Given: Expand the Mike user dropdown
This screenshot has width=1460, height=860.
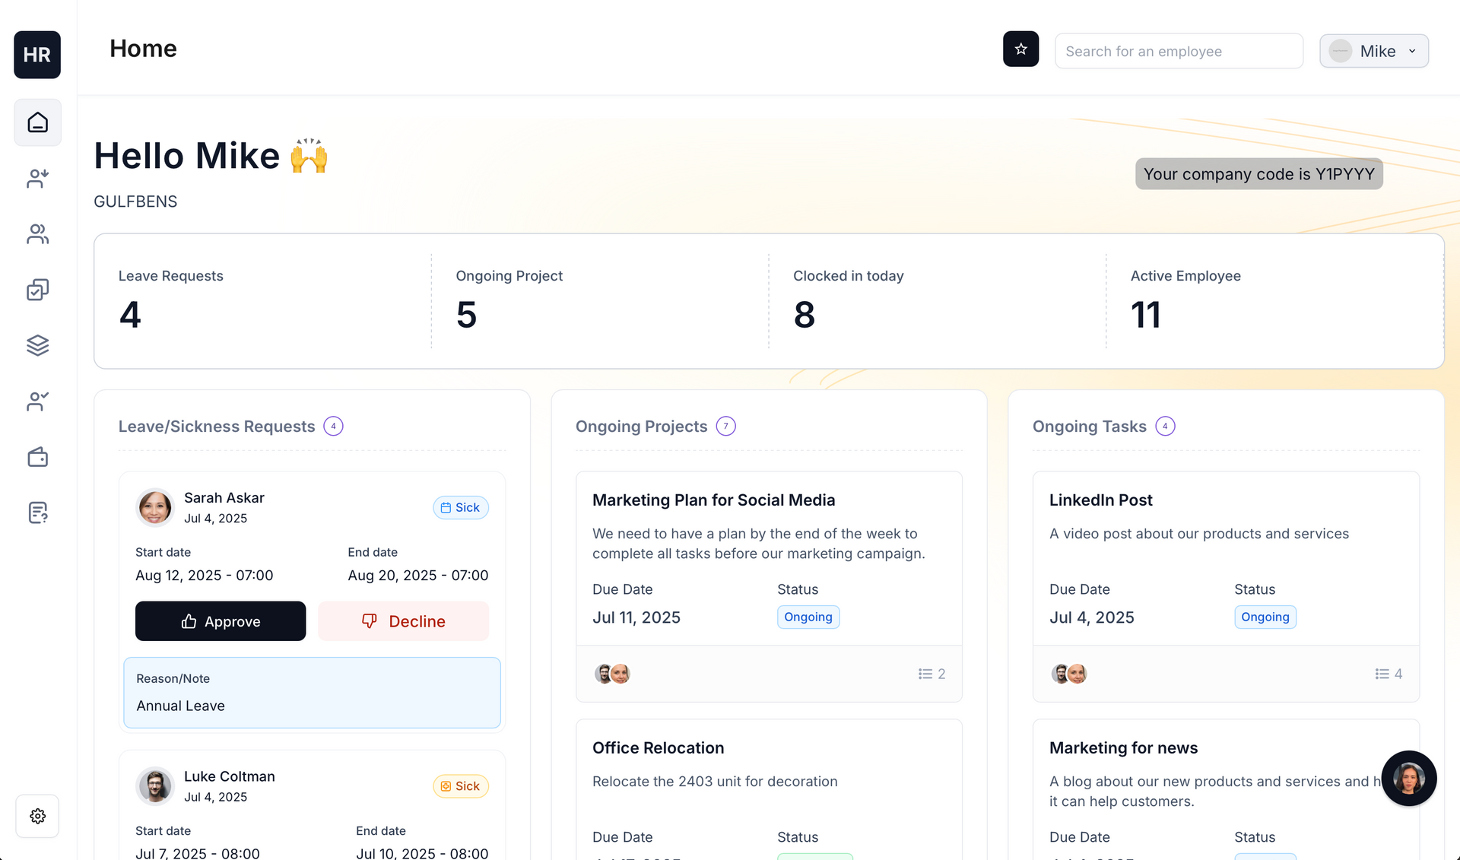Looking at the screenshot, I should coord(1373,51).
